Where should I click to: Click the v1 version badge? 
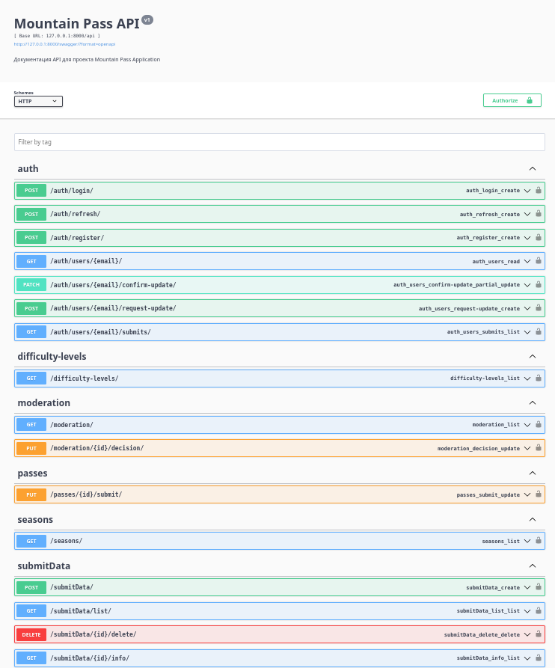147,20
